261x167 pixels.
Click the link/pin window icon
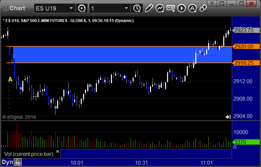pyautogui.click(x=203, y=8)
